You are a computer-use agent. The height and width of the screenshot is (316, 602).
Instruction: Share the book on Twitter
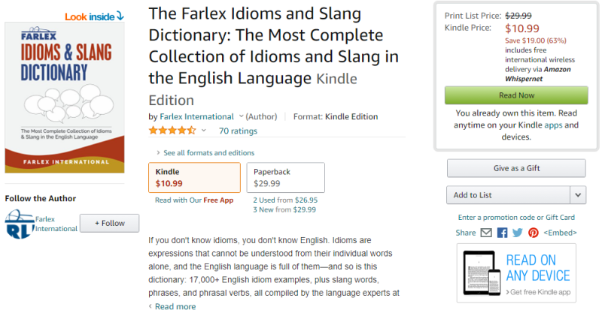tap(518, 233)
